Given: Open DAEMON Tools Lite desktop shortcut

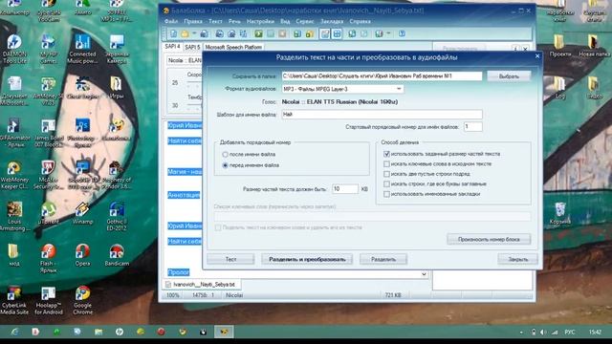Looking at the screenshot, I should click(14, 49).
